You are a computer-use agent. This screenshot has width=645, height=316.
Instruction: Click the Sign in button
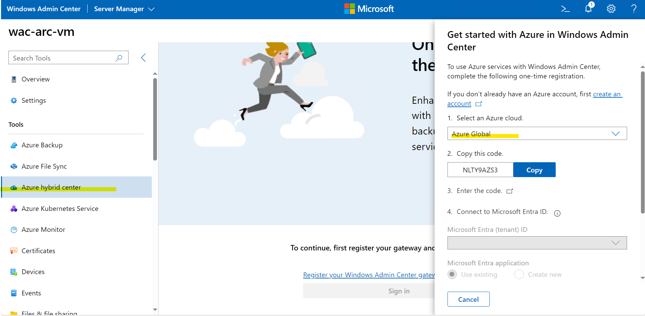click(x=369, y=291)
